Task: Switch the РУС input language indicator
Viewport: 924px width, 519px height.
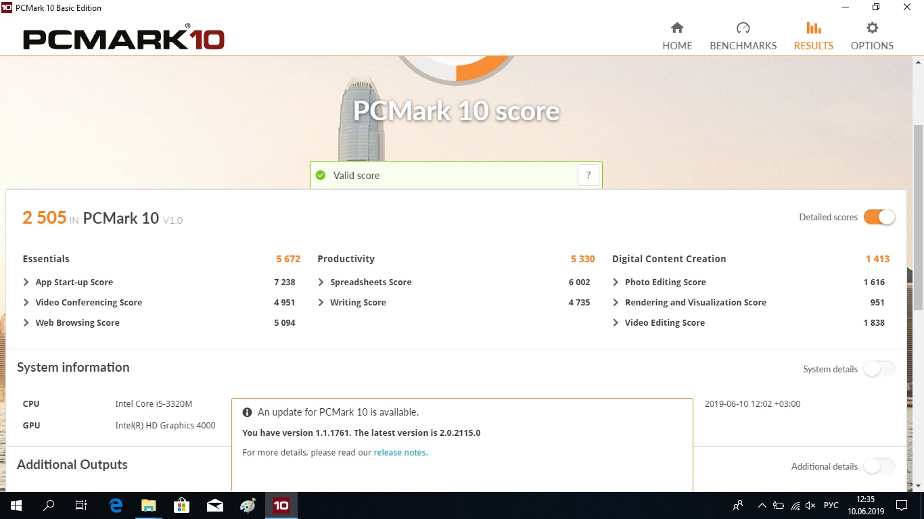Action: tap(831, 505)
